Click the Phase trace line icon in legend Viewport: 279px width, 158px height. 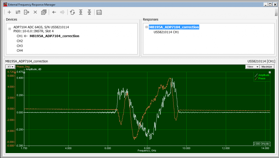click(256, 79)
